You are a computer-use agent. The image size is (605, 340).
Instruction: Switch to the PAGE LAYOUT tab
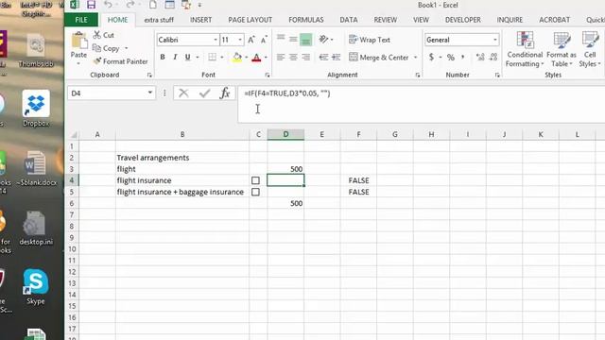(250, 20)
